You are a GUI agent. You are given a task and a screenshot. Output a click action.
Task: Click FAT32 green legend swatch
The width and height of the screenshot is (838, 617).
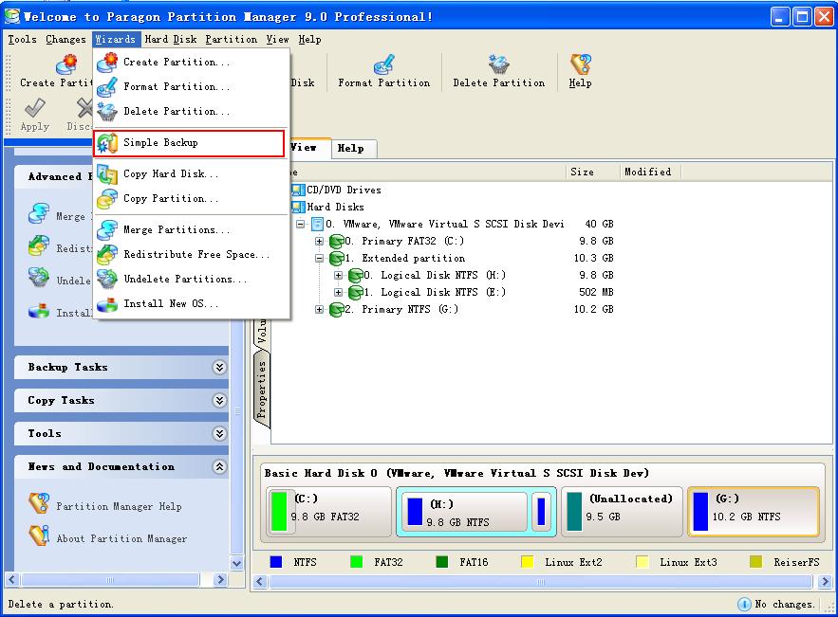(x=356, y=562)
